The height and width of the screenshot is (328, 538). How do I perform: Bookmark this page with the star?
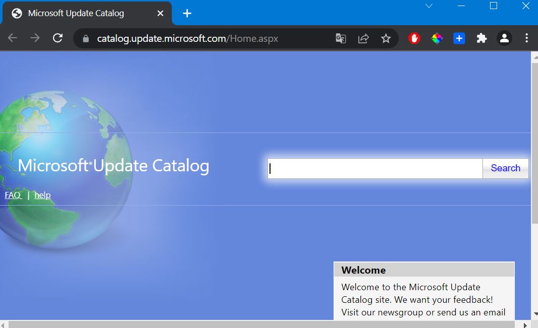click(386, 38)
